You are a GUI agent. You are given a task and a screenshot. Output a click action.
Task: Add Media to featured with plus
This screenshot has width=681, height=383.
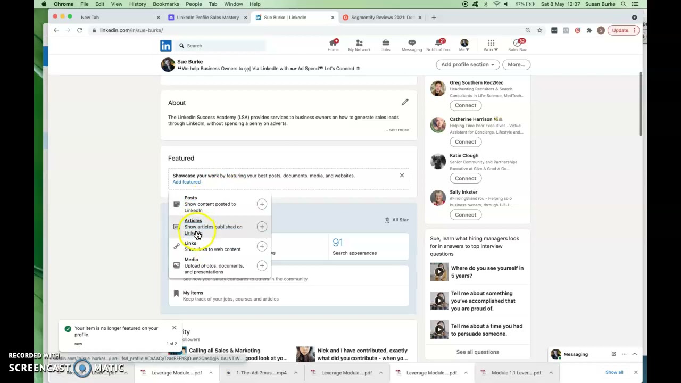tap(262, 265)
